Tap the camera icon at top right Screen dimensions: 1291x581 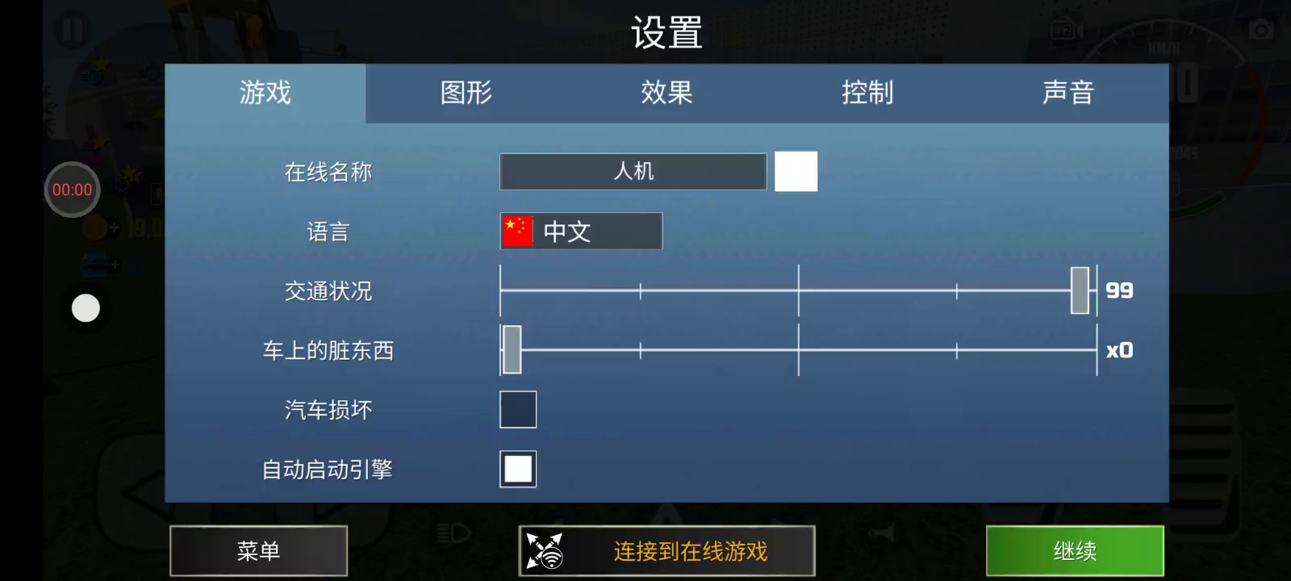pos(1260,31)
